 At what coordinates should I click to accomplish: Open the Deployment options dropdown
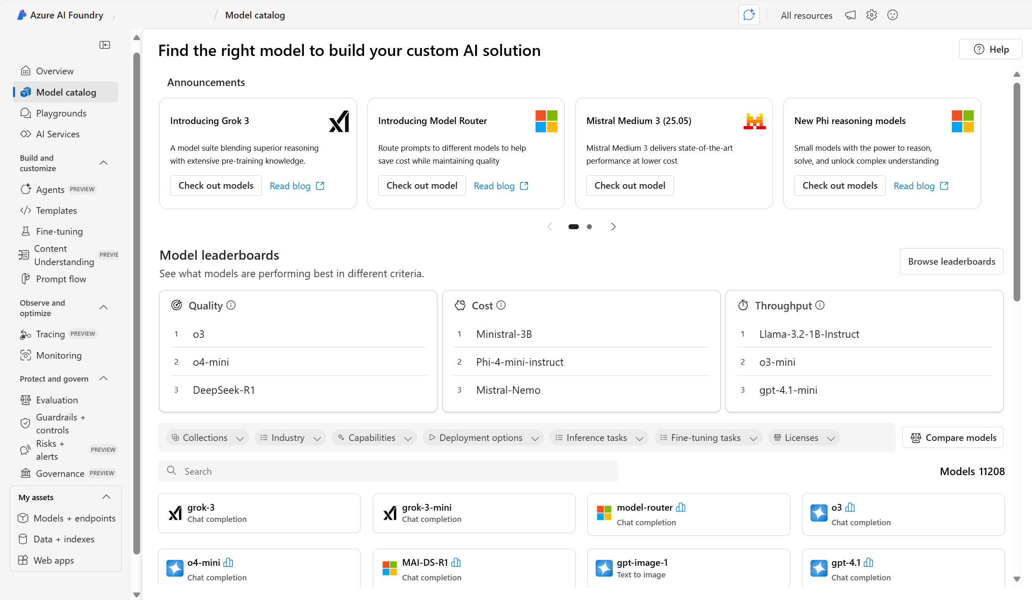point(483,438)
